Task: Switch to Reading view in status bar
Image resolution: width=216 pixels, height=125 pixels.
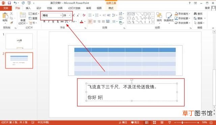Action: click(162, 122)
